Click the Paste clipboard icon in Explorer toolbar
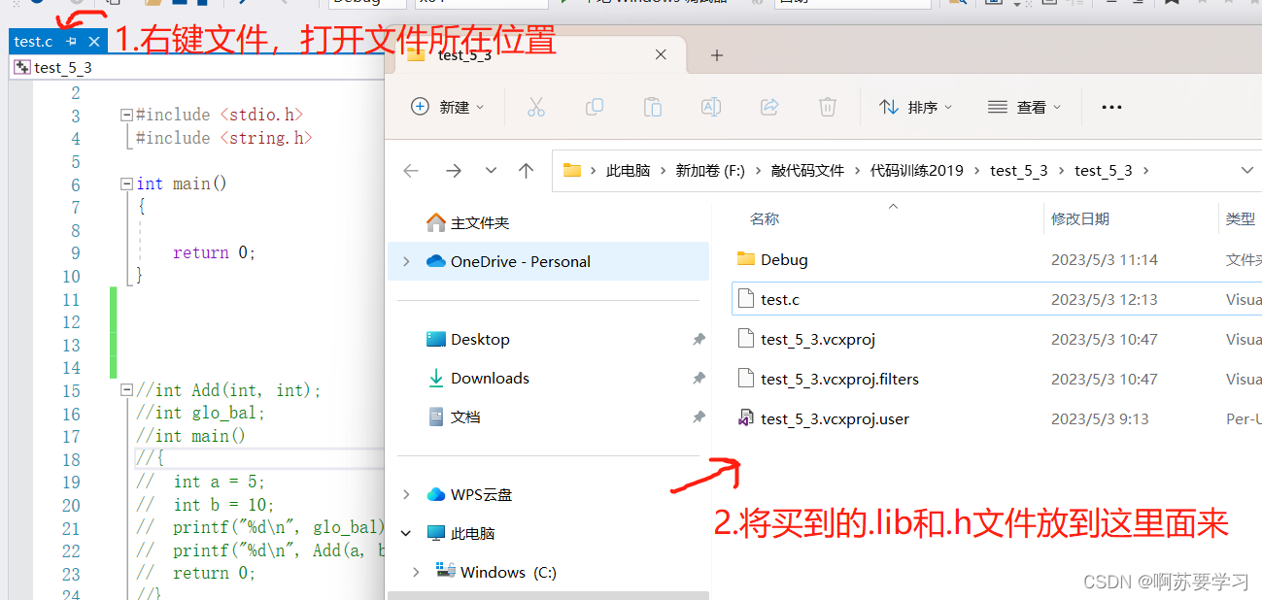The height and width of the screenshot is (600, 1262). [653, 107]
